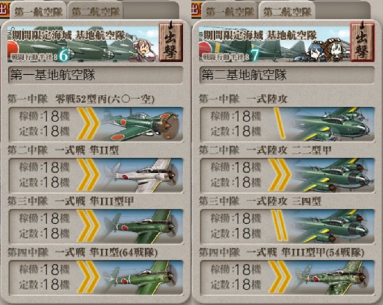This screenshot has height=305, width=383.
Task: Click right banner with two fairy pilots
Action: pyautogui.click(x=274, y=43)
